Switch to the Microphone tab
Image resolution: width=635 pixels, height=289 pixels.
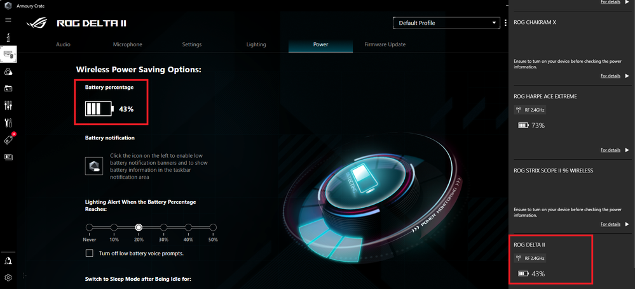(x=128, y=44)
